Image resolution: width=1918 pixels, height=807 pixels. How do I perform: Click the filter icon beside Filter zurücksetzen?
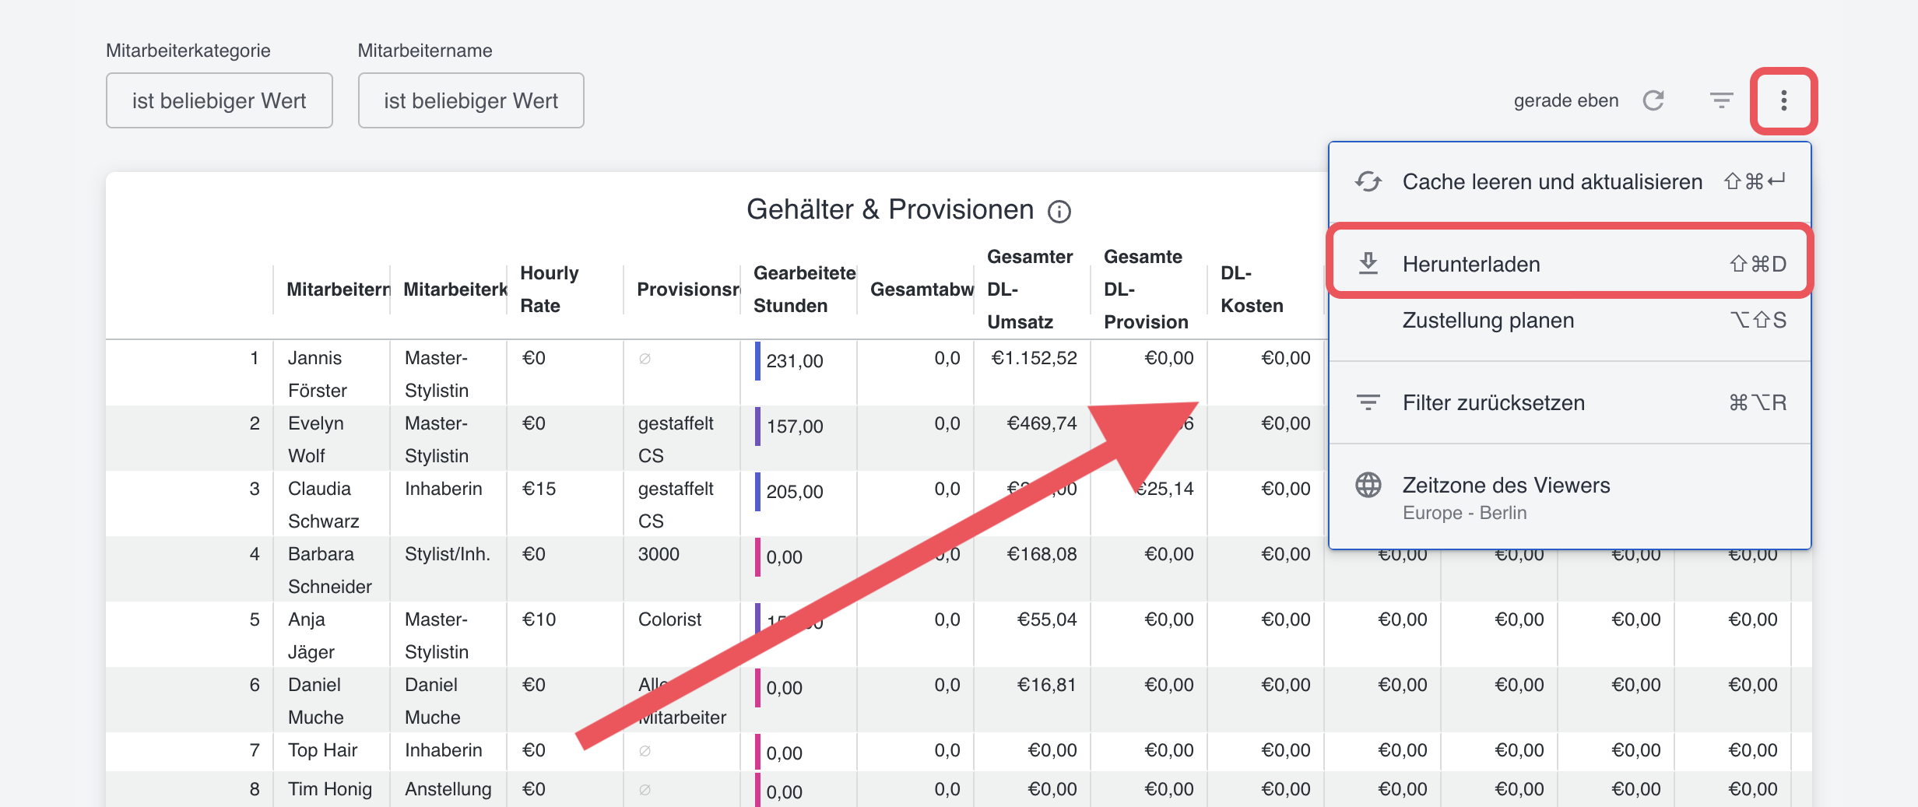pos(1368,402)
